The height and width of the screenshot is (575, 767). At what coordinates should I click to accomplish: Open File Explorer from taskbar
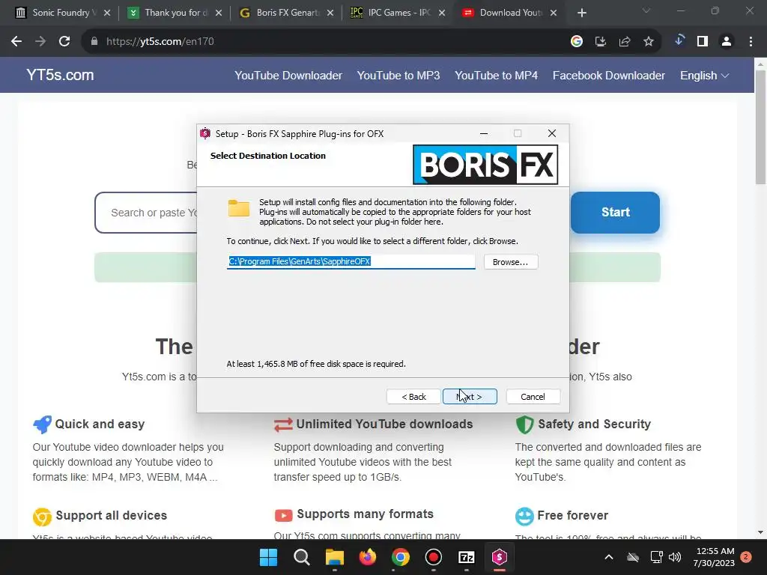(335, 557)
